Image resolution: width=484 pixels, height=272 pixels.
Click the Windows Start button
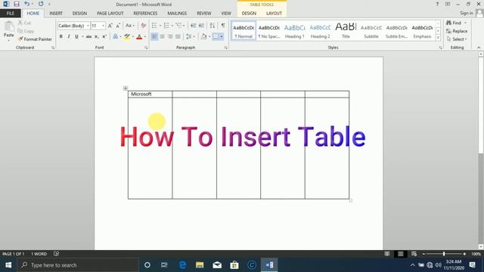[x=8, y=265]
